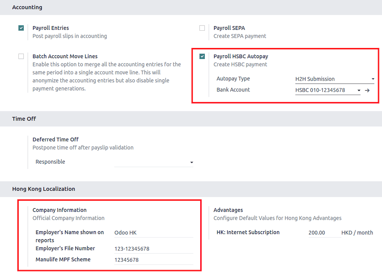
Task: Disable Payroll HSBC Autopay checkbox
Action: coord(202,56)
